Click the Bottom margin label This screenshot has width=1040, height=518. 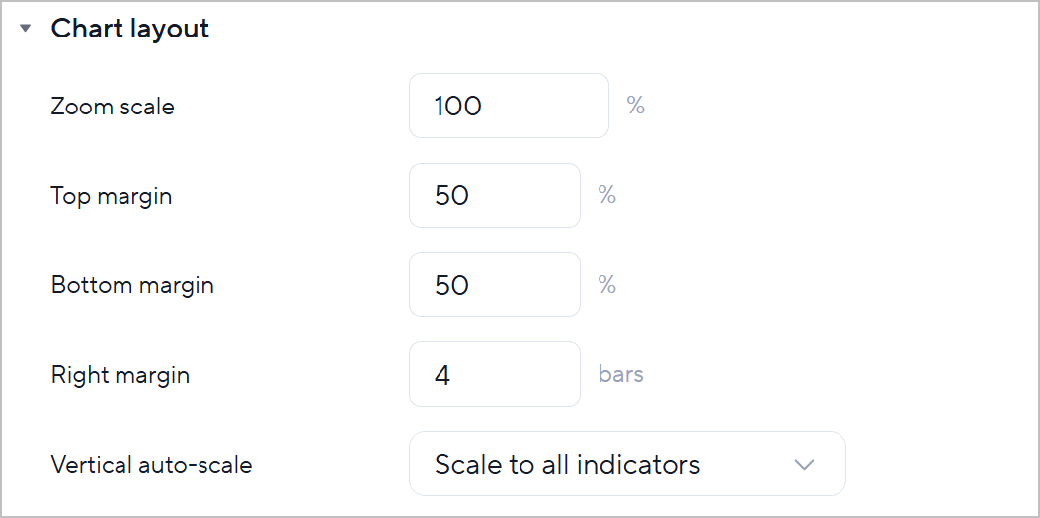132,286
